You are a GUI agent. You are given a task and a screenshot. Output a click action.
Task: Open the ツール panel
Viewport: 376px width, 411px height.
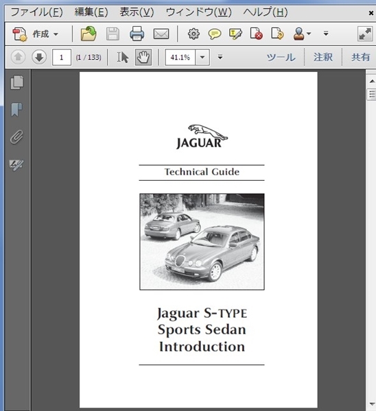pyautogui.click(x=281, y=57)
